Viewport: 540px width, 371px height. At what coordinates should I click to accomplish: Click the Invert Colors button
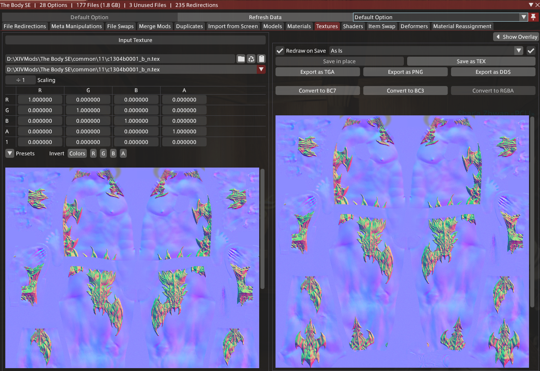point(77,153)
